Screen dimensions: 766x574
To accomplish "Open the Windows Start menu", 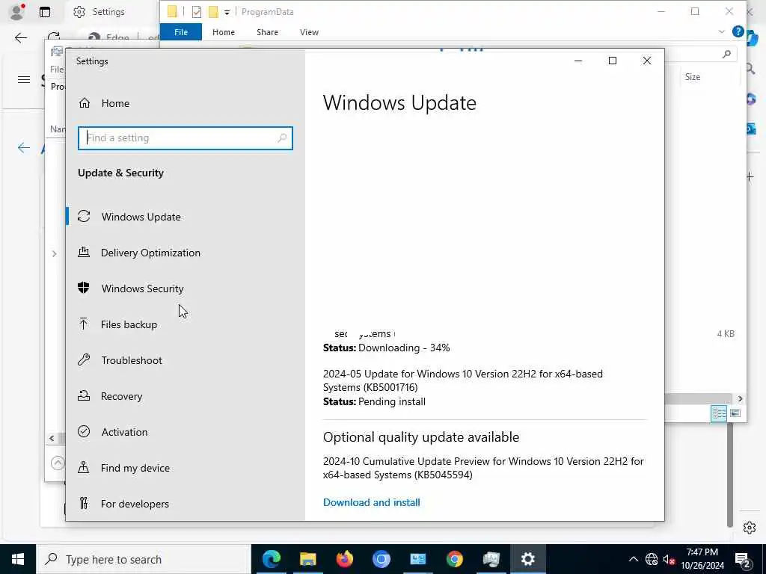I will point(18,559).
